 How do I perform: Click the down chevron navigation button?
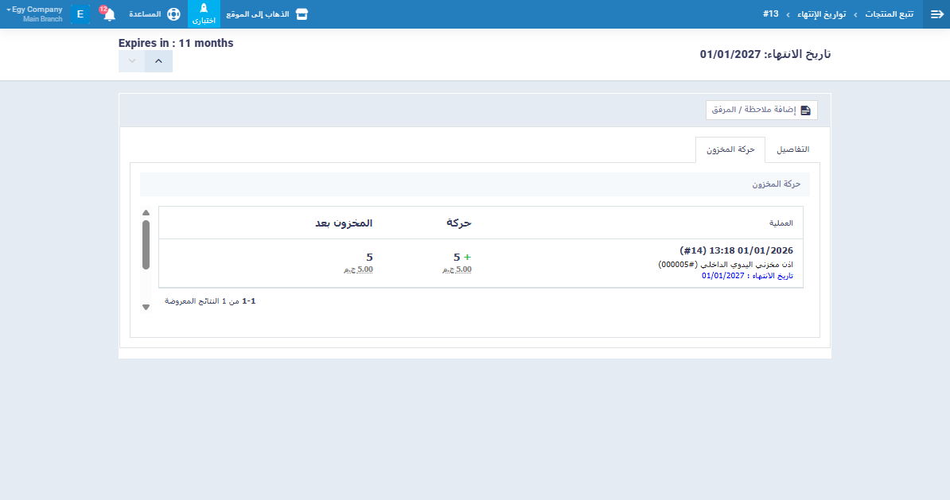132,61
